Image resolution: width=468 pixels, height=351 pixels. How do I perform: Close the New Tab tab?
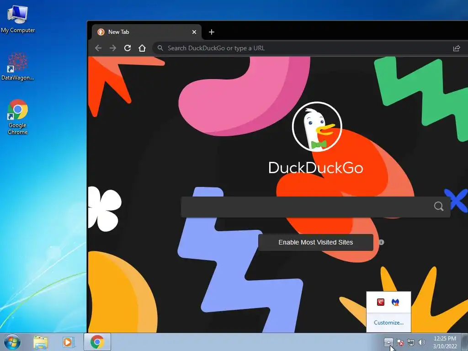pyautogui.click(x=194, y=32)
